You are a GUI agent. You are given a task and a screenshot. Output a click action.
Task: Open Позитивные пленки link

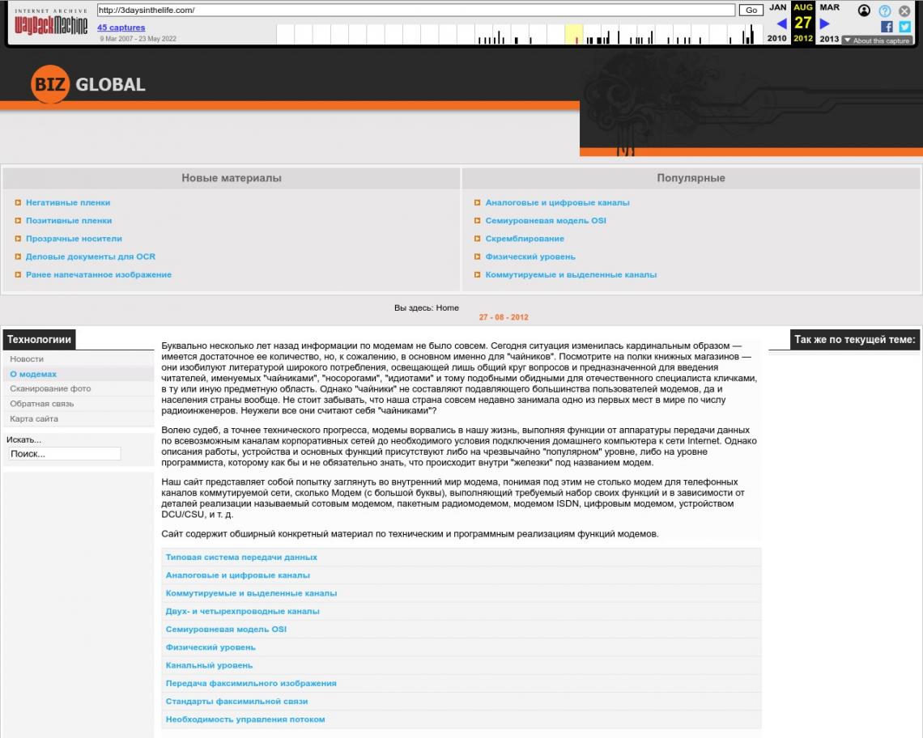69,221
